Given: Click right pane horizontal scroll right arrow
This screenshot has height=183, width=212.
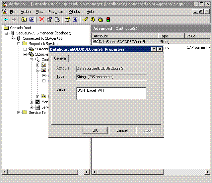Looking at the screenshot, I should 208,172.
